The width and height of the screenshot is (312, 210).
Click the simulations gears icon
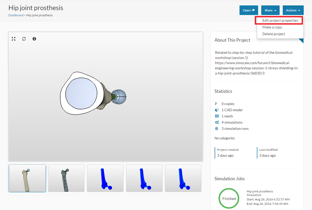click(x=217, y=122)
